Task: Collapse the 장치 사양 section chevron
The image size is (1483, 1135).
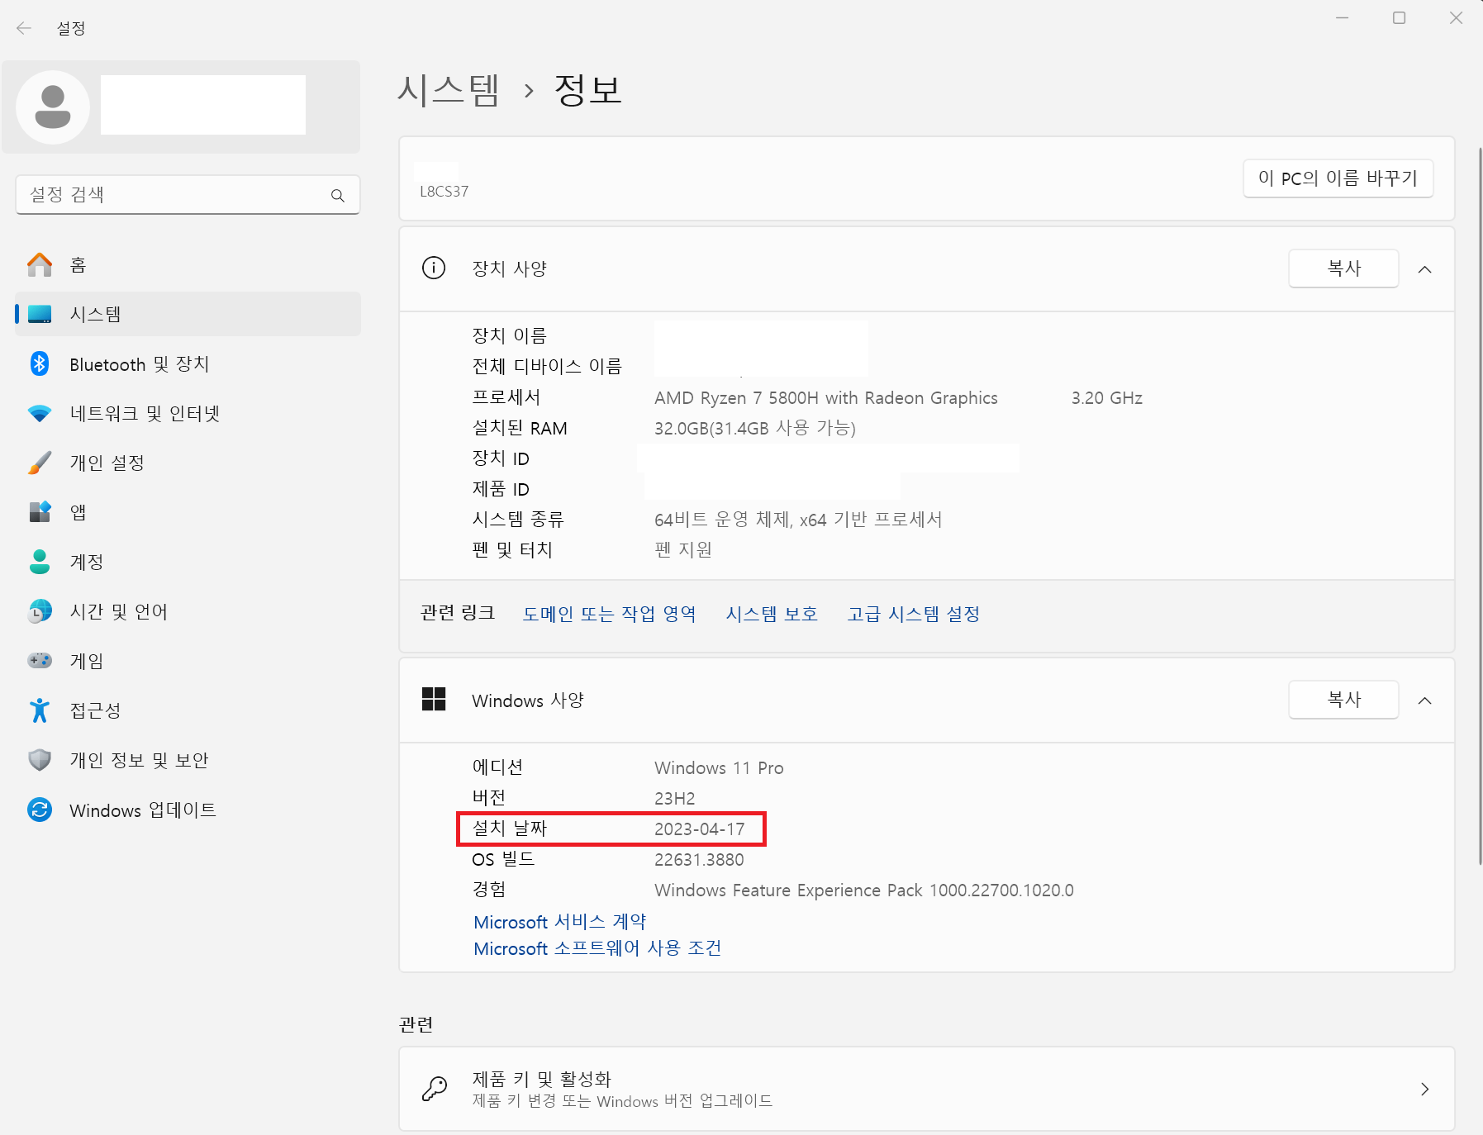Action: click(x=1425, y=269)
